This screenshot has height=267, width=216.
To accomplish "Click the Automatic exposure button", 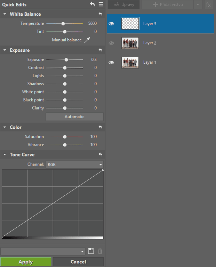I will pyautogui.click(x=75, y=117).
